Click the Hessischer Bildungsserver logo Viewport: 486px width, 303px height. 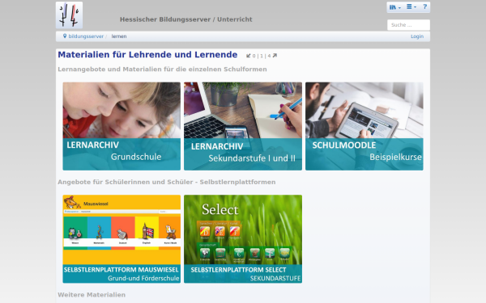[x=69, y=15]
